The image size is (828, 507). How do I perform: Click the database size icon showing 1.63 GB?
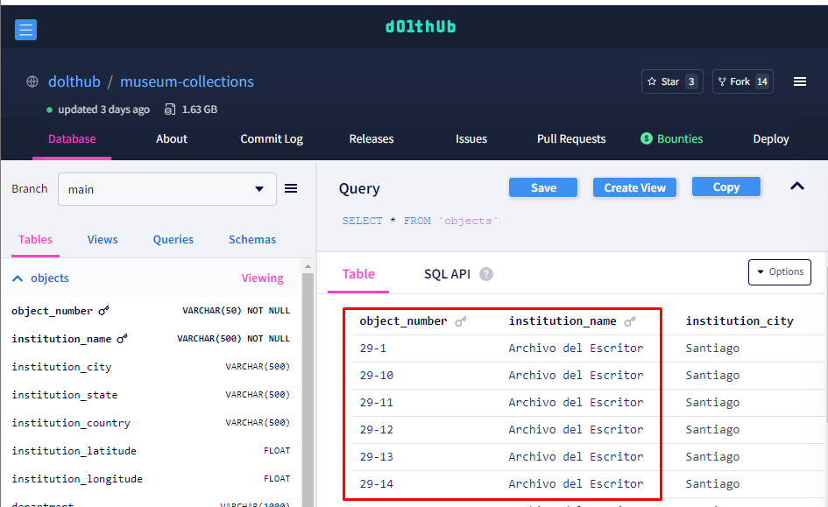click(169, 109)
